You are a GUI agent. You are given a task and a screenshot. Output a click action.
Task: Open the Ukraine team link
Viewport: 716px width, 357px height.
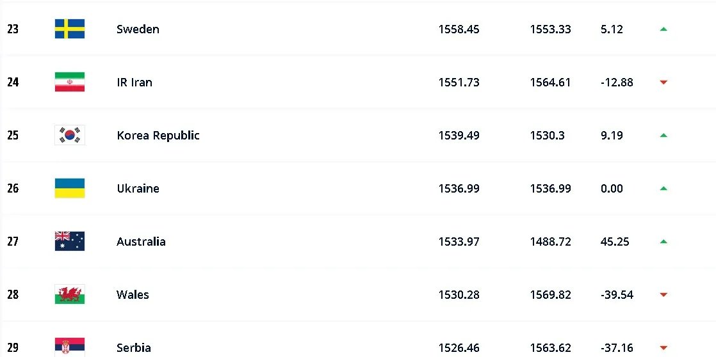(138, 188)
